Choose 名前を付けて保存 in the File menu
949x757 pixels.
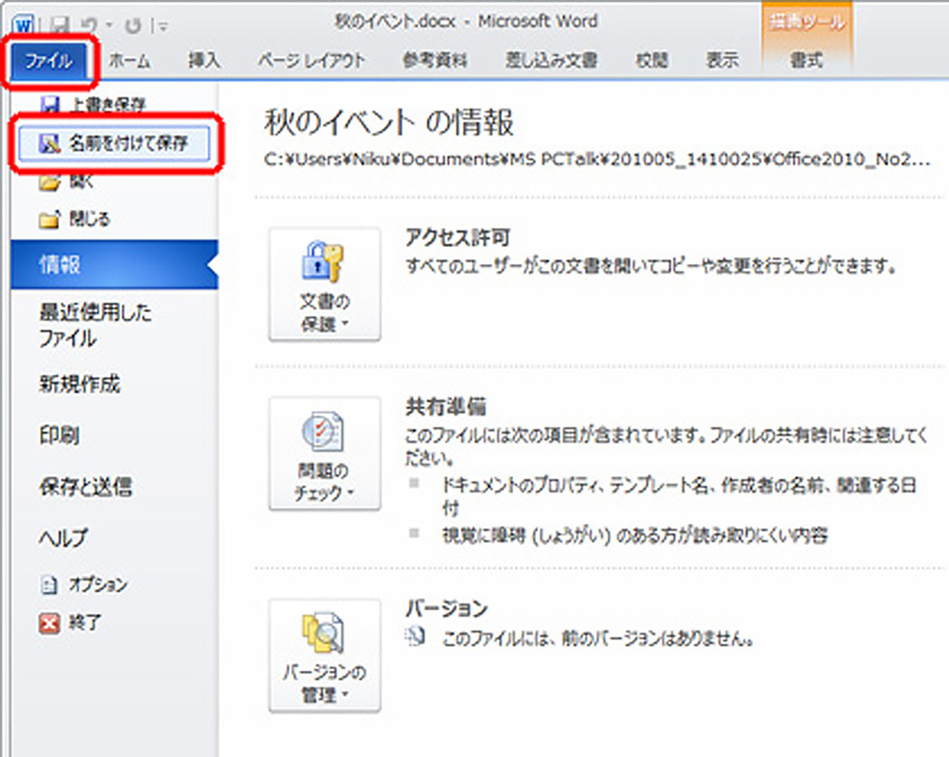[115, 143]
